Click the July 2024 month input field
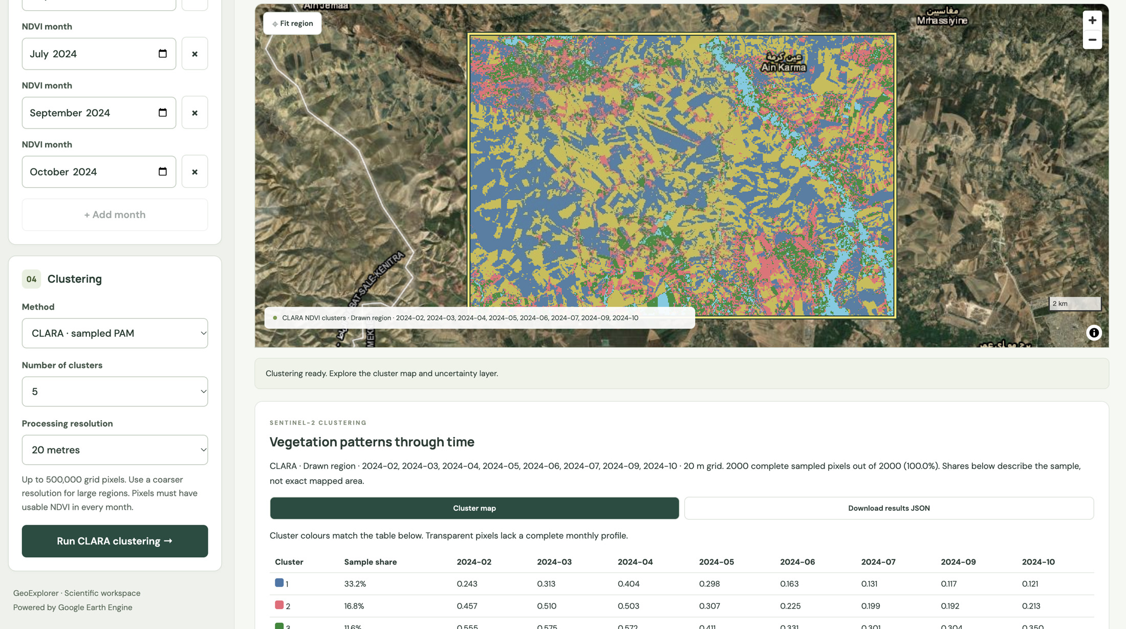Screen dimensions: 1126x629 99,54
